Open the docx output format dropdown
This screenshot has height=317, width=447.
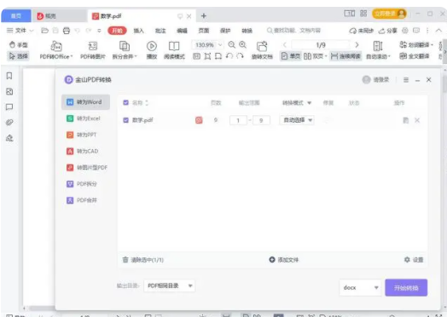click(360, 288)
